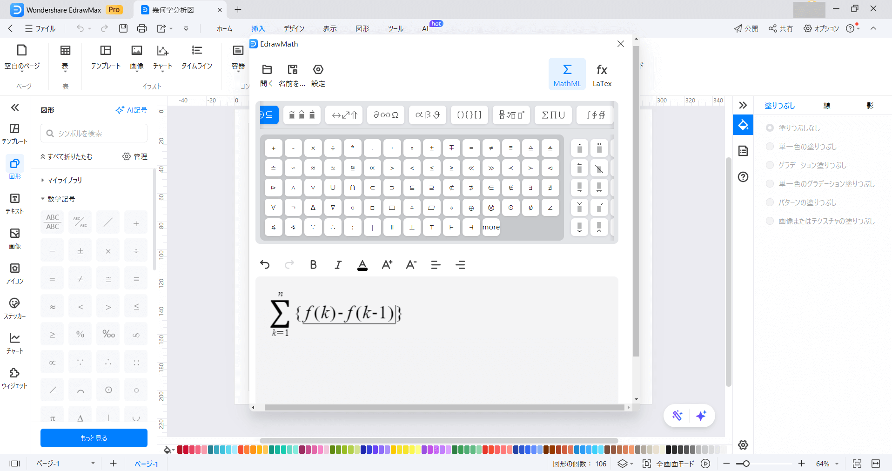892x471 pixels.
Task: Open the テンプレート sidebar panel
Action: (14, 134)
